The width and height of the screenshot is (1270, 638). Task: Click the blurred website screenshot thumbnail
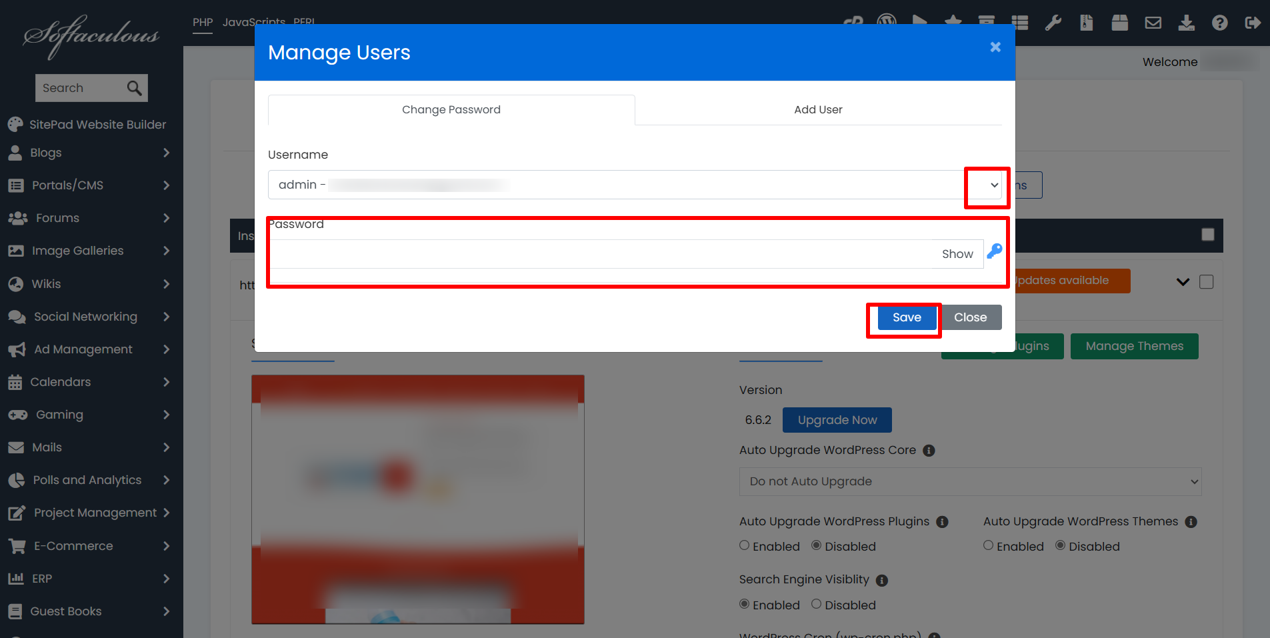[418, 499]
